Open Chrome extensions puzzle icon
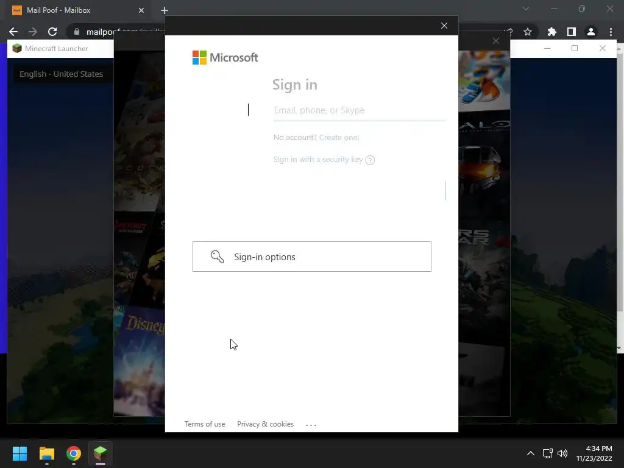624x468 pixels. point(551,32)
